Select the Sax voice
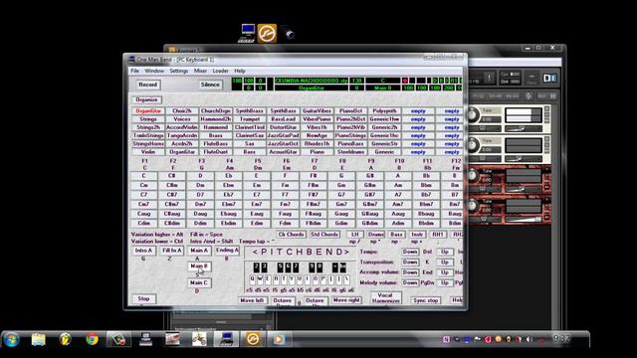The image size is (637, 358). pyautogui.click(x=250, y=143)
